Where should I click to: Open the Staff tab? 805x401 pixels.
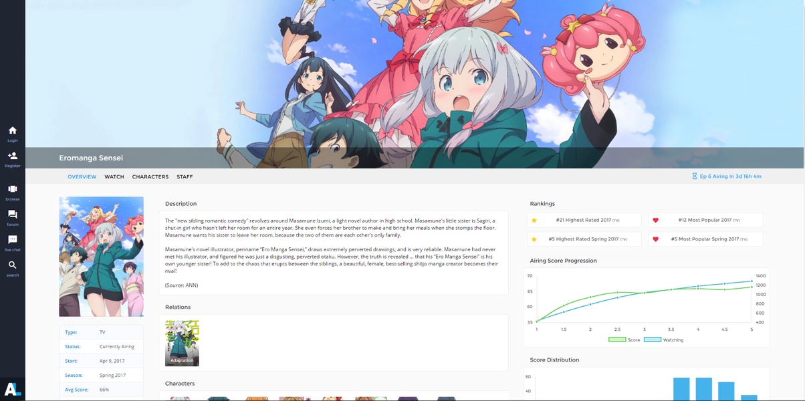click(x=185, y=176)
